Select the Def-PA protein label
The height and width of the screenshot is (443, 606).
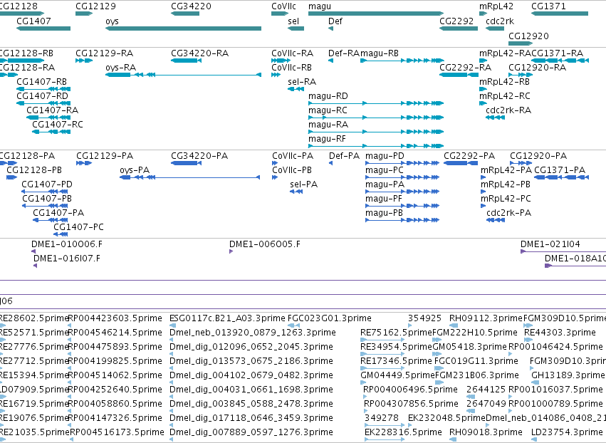point(344,156)
